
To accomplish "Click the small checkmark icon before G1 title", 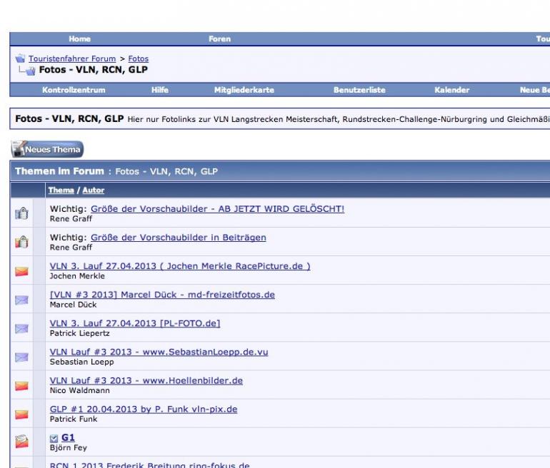I will pyautogui.click(x=54, y=437).
